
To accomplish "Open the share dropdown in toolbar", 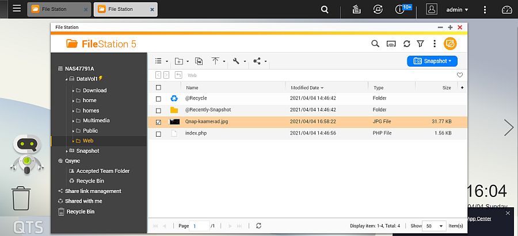I will 260,61.
